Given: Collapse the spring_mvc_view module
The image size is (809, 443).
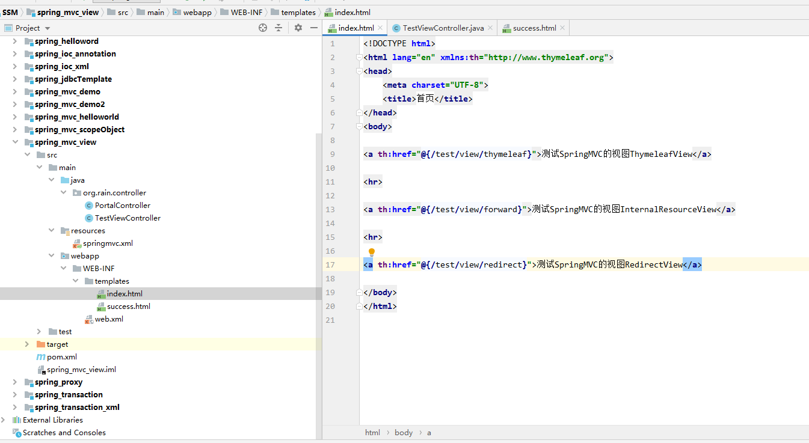Looking at the screenshot, I should point(15,142).
